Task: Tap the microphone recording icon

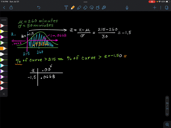Action: click(x=127, y=8)
